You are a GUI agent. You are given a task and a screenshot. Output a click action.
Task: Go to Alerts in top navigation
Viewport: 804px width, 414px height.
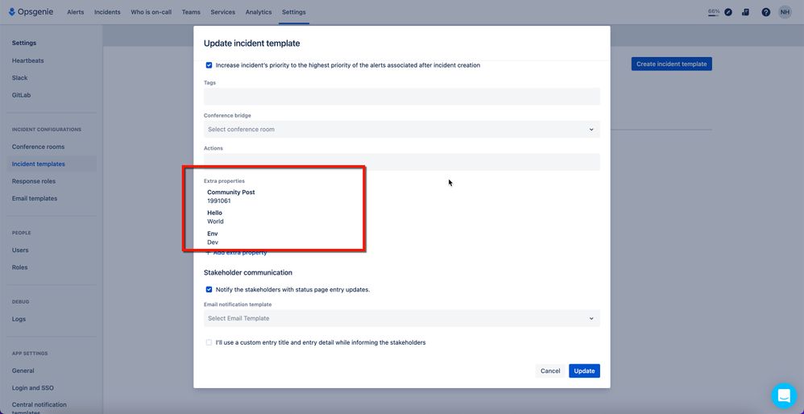pos(76,12)
